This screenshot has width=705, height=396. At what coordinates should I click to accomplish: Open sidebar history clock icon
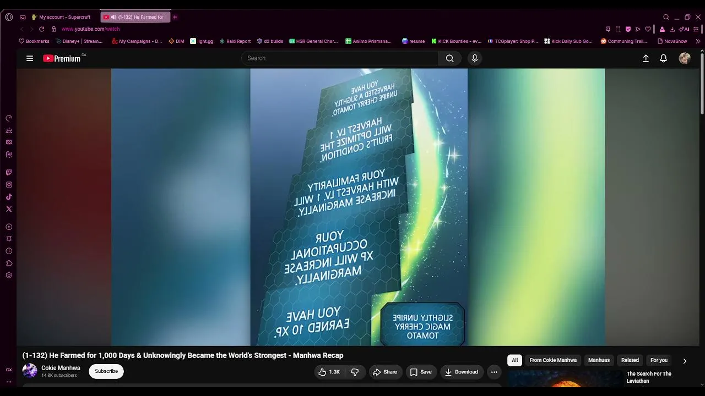[x=9, y=251]
